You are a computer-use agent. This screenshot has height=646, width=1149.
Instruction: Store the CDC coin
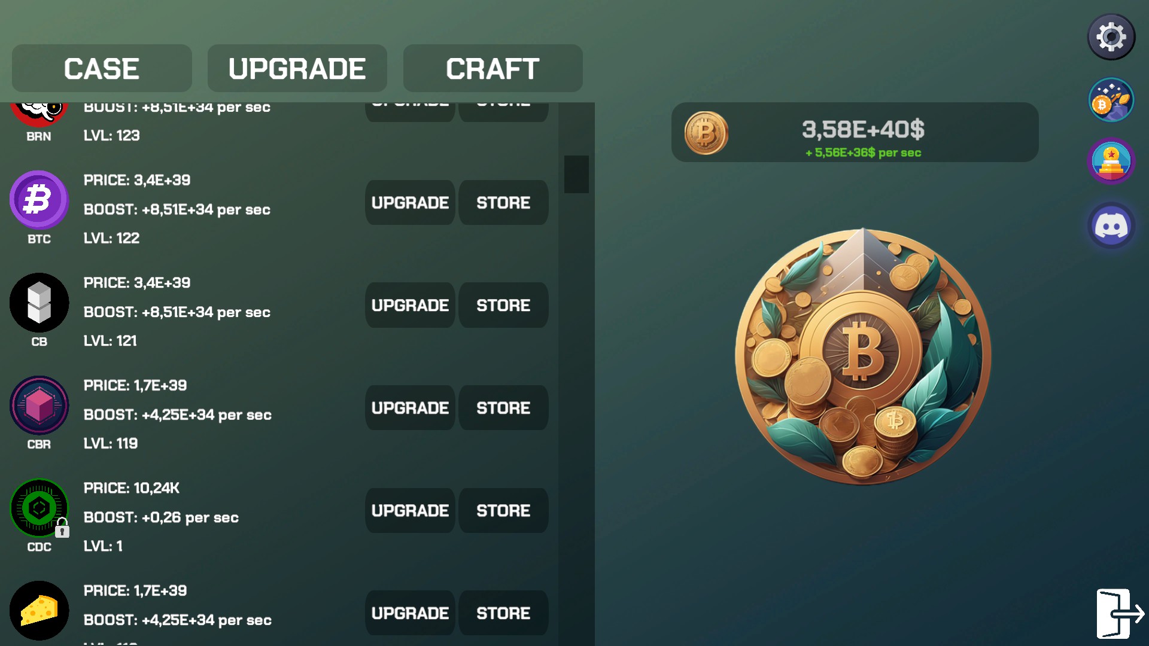[x=503, y=511]
